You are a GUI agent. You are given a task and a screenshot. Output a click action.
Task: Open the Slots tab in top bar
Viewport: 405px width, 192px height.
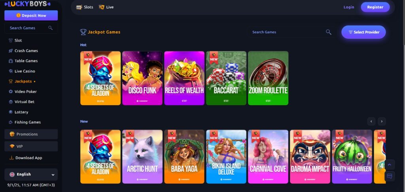tap(85, 7)
